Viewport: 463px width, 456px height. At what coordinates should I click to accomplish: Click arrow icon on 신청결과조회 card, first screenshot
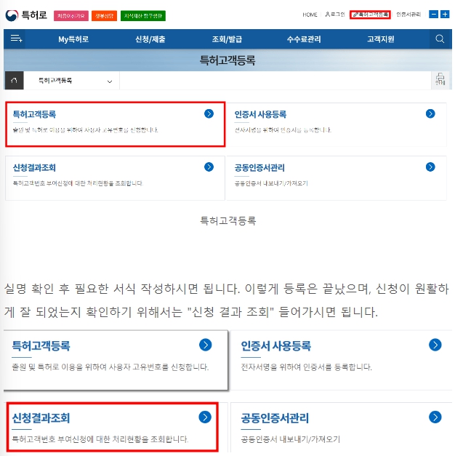click(209, 167)
